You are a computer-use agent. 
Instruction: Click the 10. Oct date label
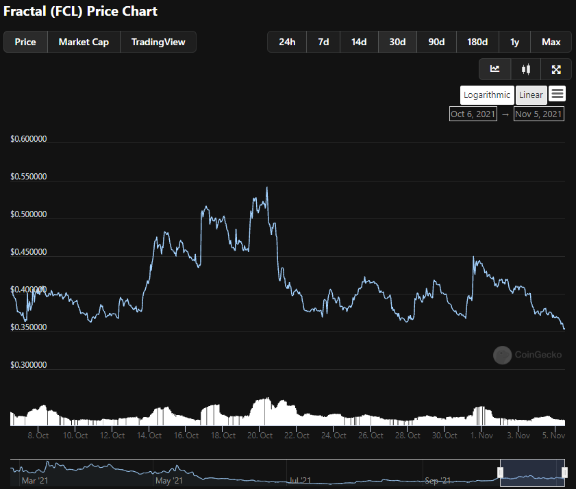[x=75, y=436]
